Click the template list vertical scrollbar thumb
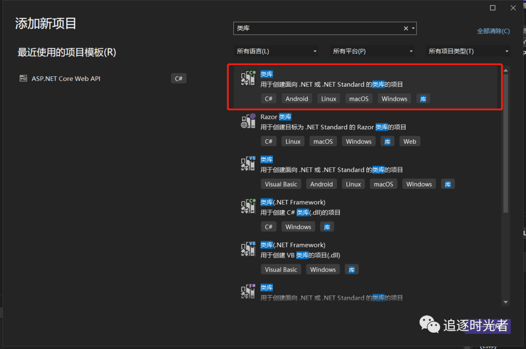 click(506, 143)
